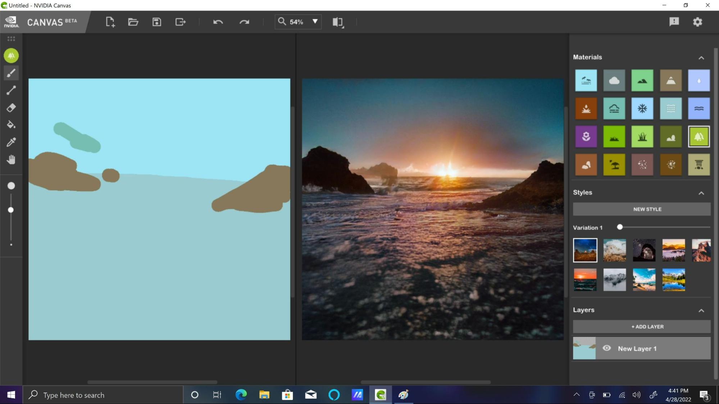Toggle visibility of New Layer 1

607,348
